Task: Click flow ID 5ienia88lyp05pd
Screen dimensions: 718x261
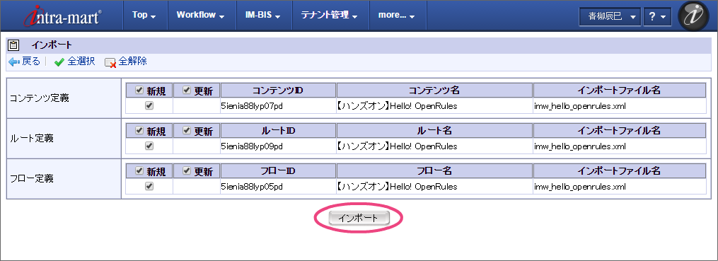Action: pos(252,187)
